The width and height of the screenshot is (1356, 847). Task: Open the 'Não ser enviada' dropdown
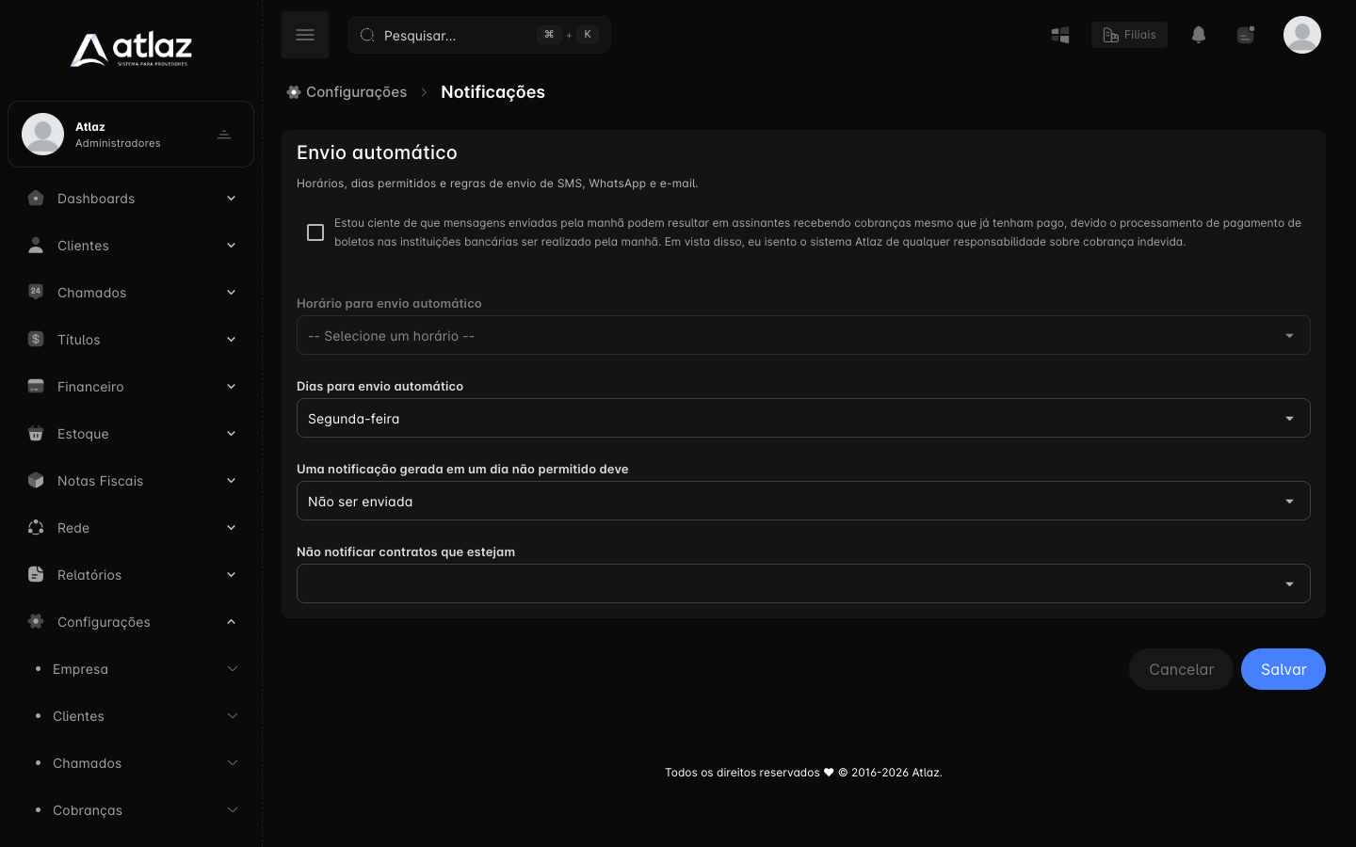[803, 501]
